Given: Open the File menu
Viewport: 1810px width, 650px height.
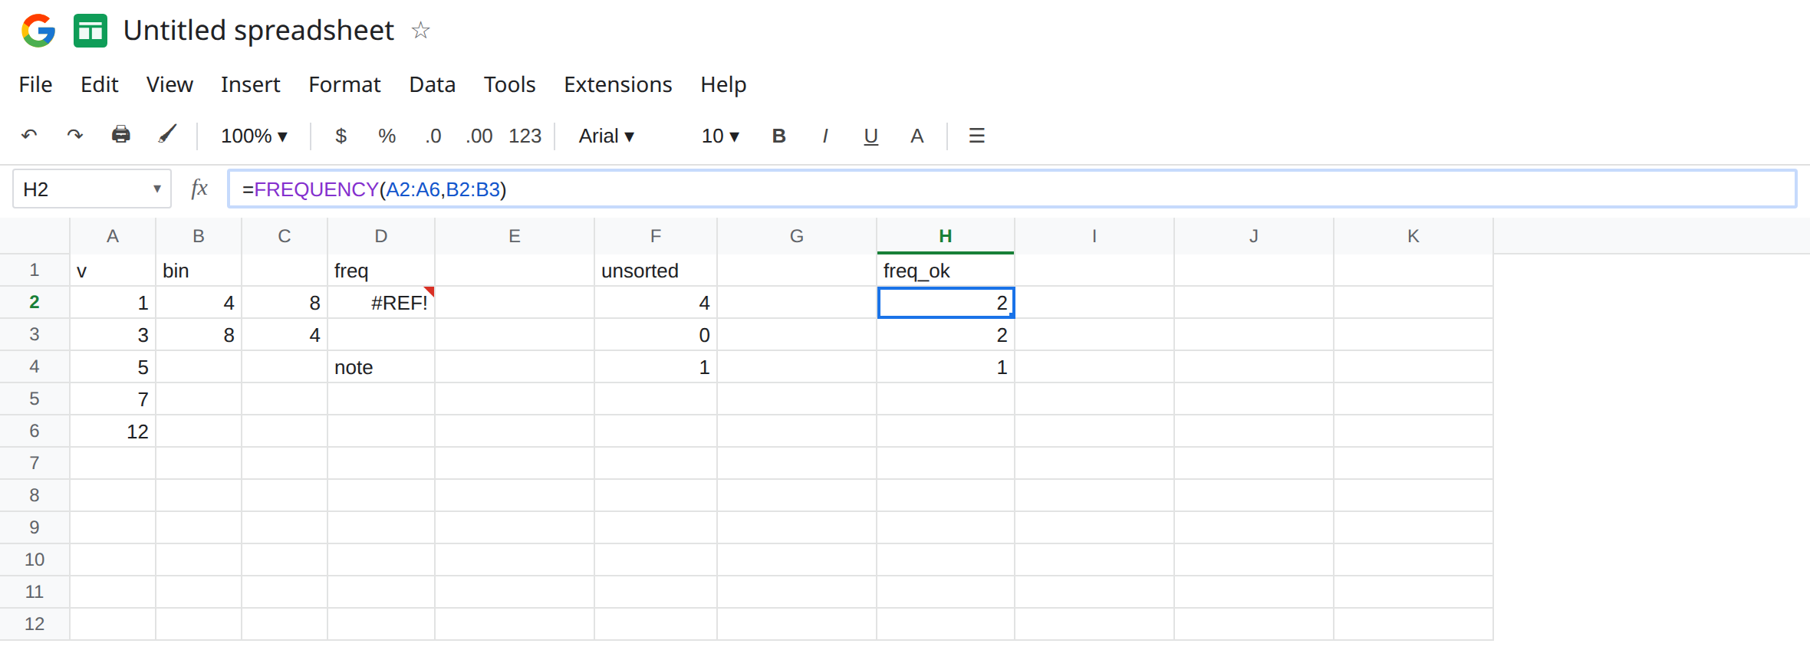Looking at the screenshot, I should [35, 84].
